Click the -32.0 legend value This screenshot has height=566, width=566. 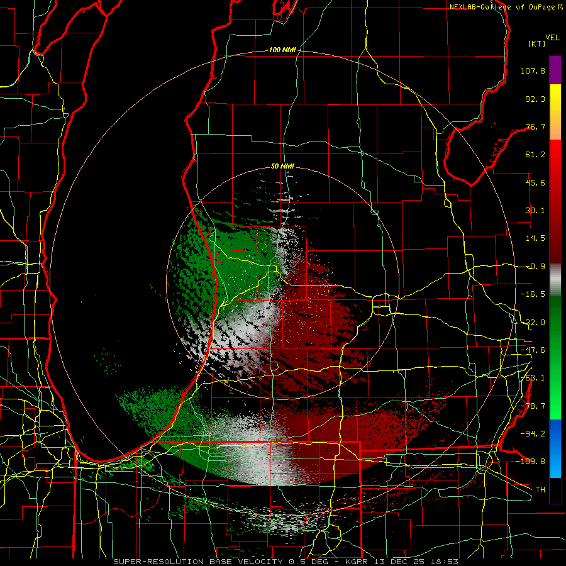tap(533, 323)
